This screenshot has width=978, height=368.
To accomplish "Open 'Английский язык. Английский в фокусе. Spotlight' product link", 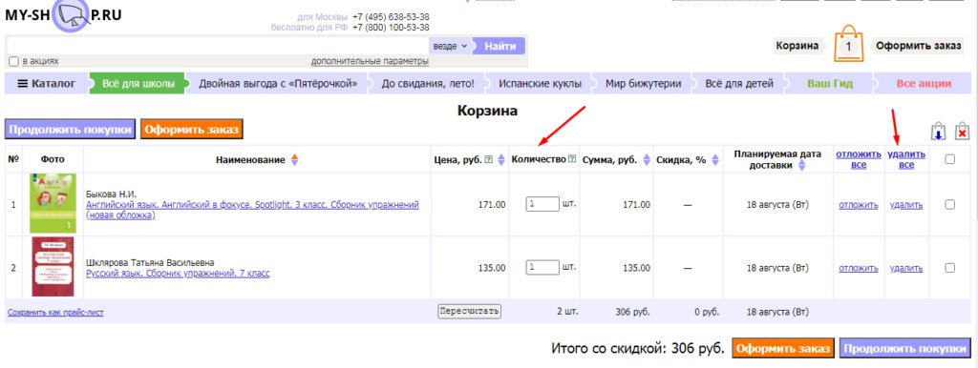I will (x=252, y=210).
